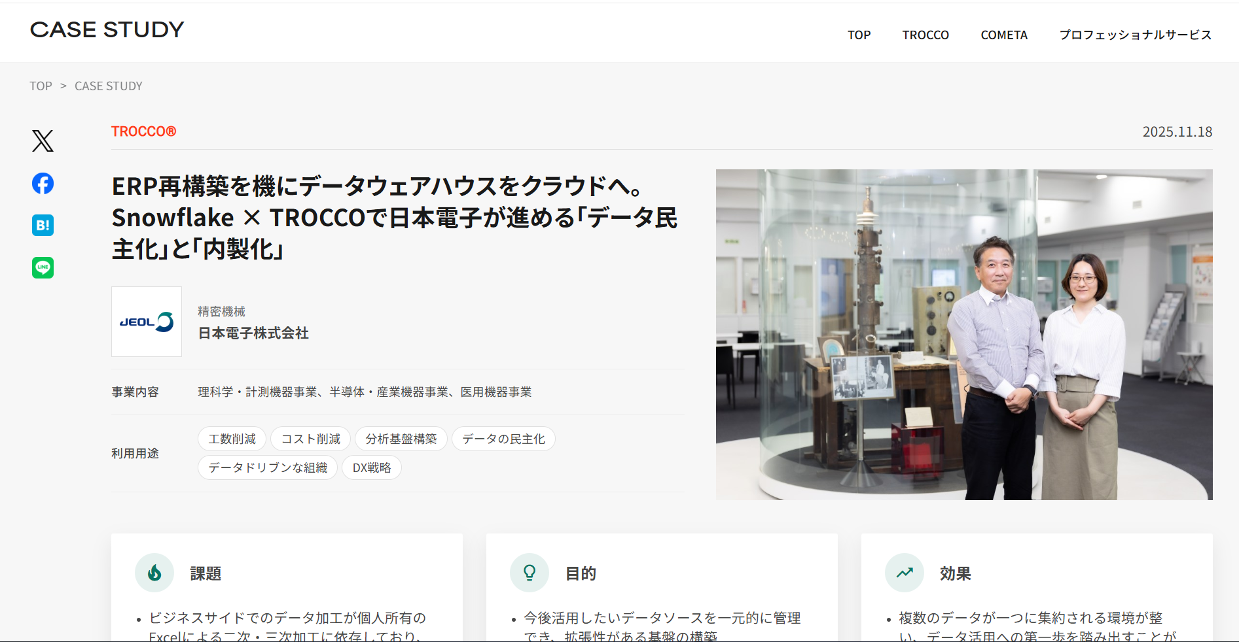
Task: Select the コスト削減 tag
Action: (x=310, y=439)
